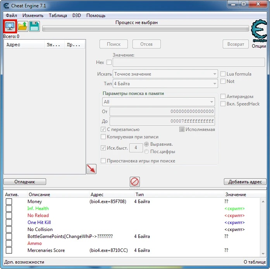Open the Таблица menu
Viewport: 270px width, 269px height.
[58, 16]
